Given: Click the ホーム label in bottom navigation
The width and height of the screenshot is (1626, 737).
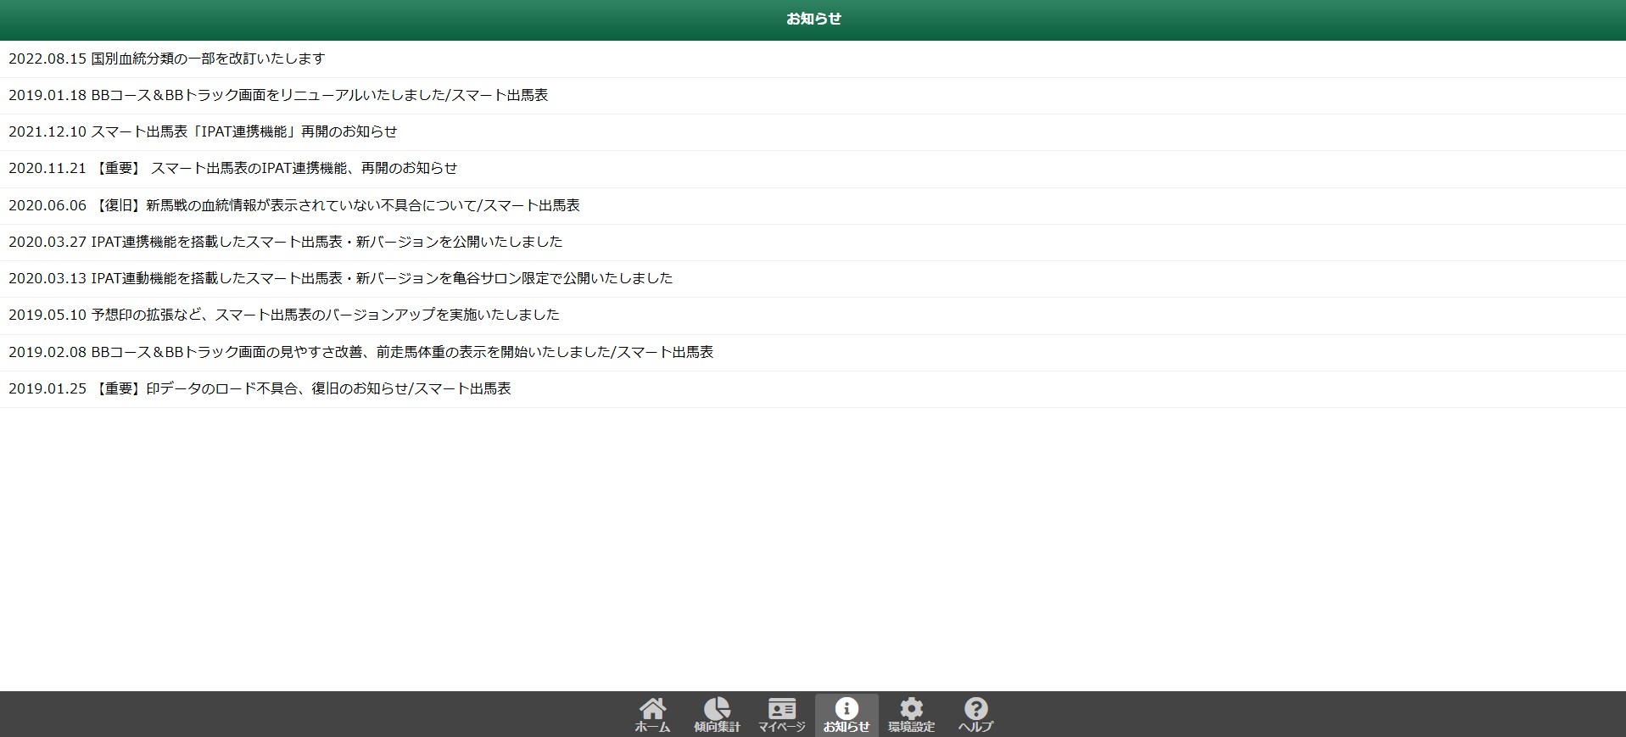Looking at the screenshot, I should (x=651, y=727).
